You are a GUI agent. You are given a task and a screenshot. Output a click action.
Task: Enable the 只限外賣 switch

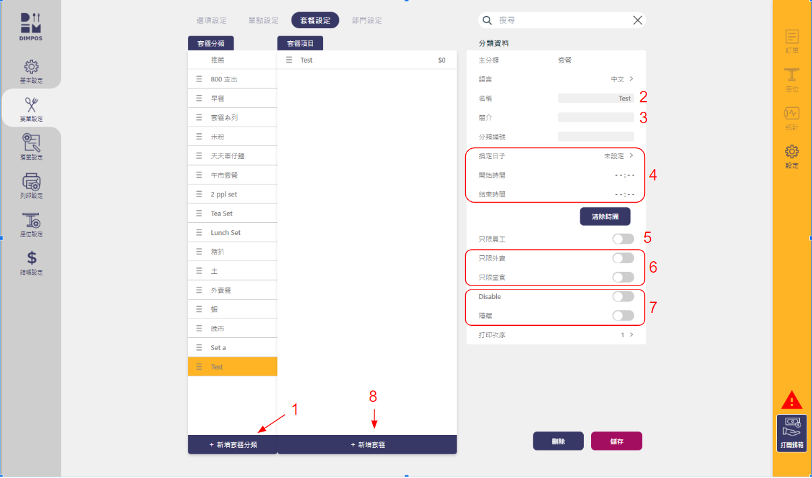click(x=623, y=258)
